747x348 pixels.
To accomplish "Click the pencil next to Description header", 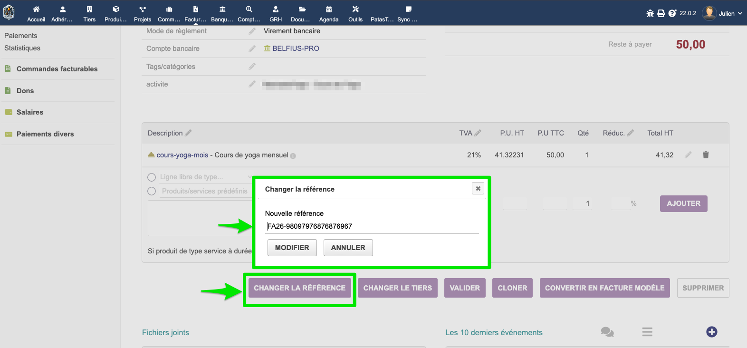I will [x=188, y=133].
